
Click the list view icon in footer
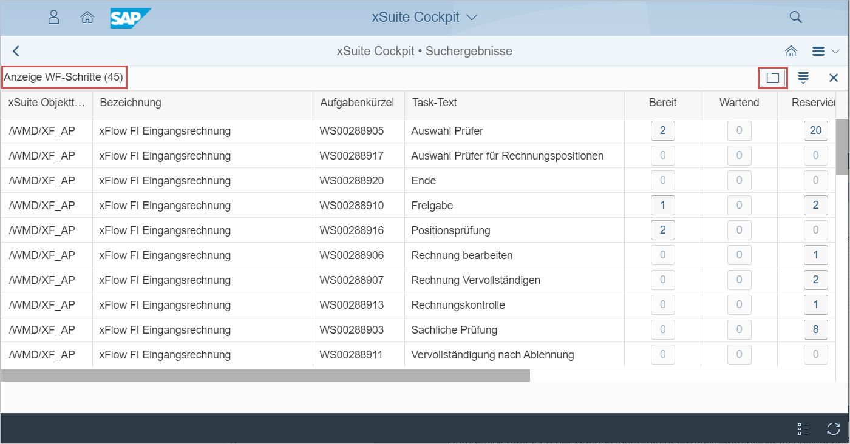click(803, 429)
